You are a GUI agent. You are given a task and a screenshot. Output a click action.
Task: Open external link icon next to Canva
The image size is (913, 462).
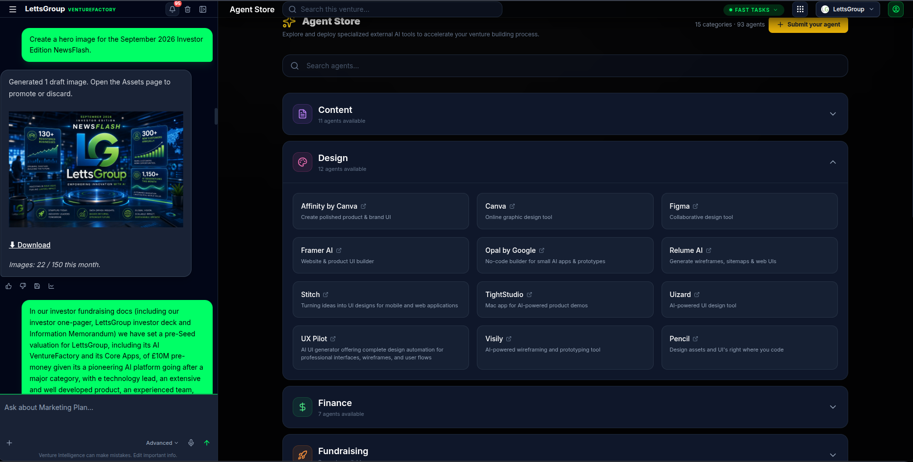tap(512, 206)
